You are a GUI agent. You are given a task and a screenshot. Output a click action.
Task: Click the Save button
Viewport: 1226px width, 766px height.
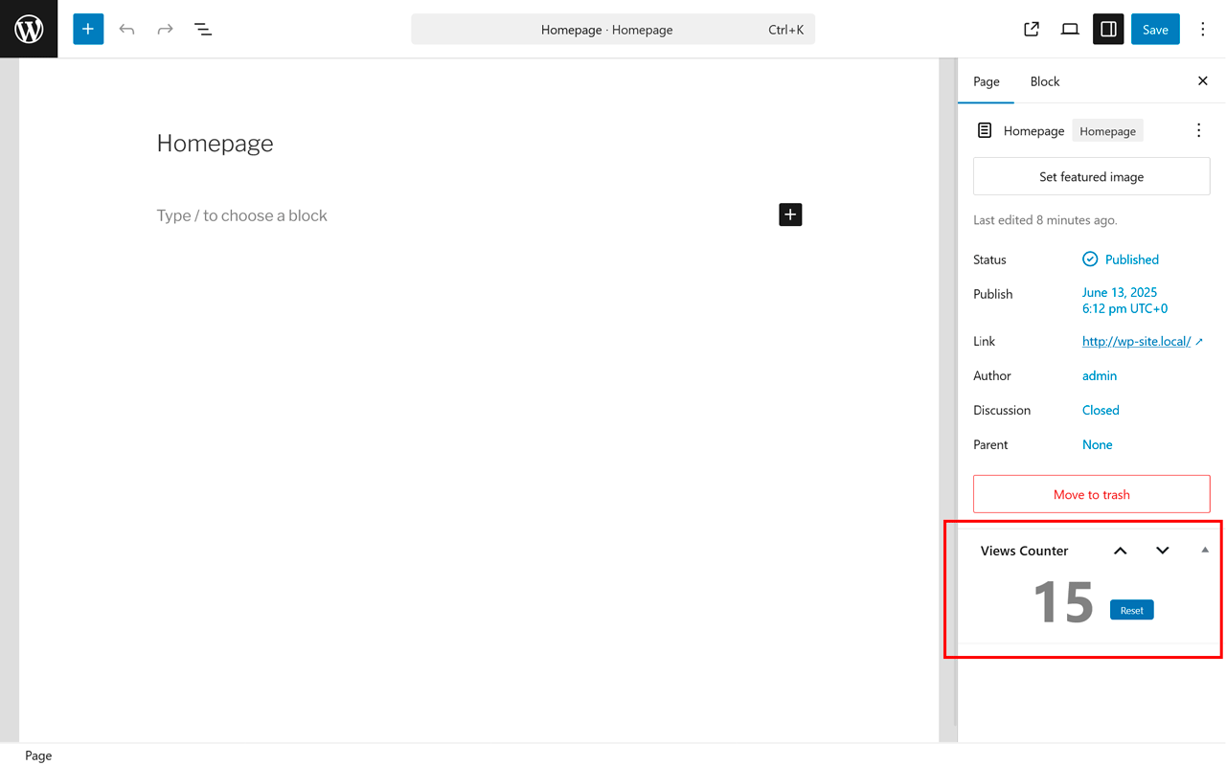click(1155, 29)
